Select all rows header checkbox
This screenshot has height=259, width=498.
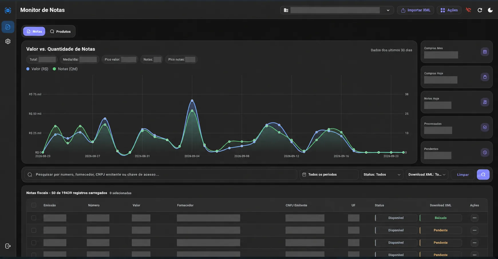coord(34,205)
